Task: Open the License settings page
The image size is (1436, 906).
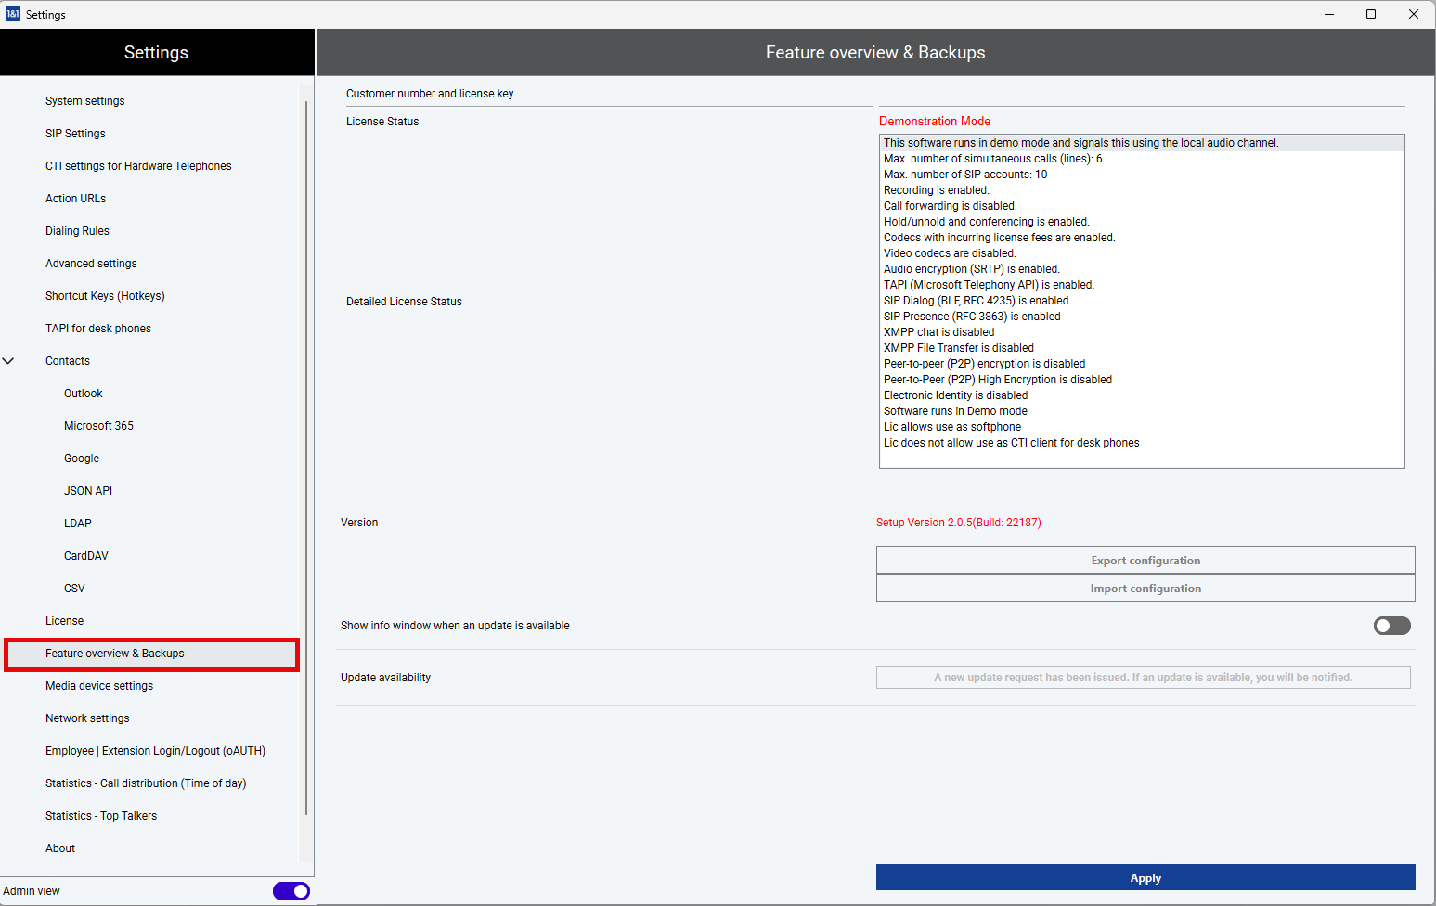Action: click(x=64, y=621)
